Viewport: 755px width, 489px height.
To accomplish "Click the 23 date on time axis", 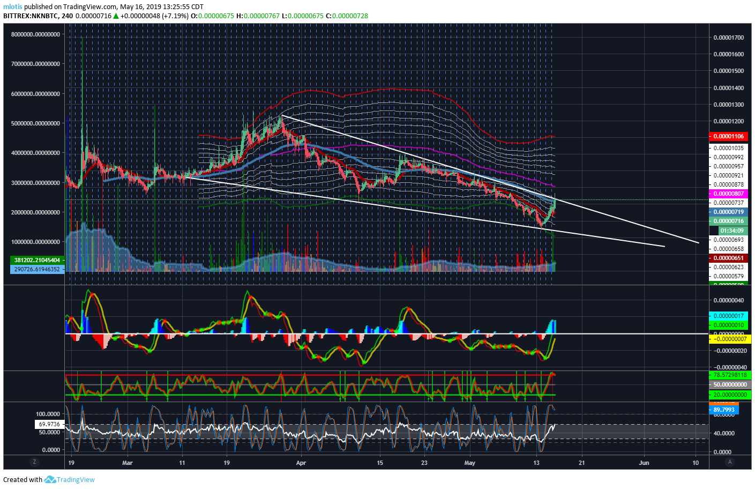I will [424, 463].
